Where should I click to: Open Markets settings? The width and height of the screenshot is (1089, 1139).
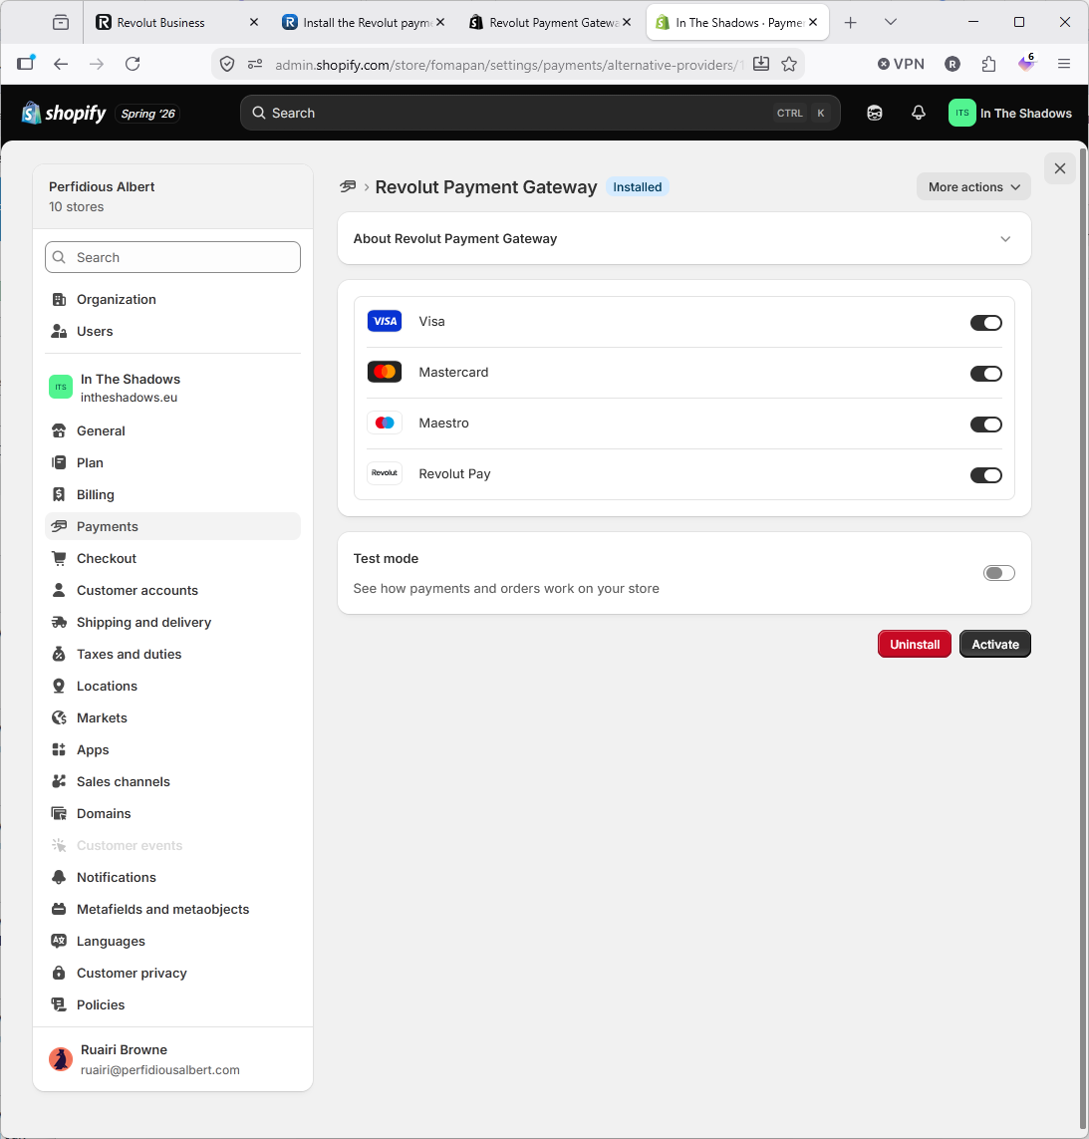tap(173, 717)
